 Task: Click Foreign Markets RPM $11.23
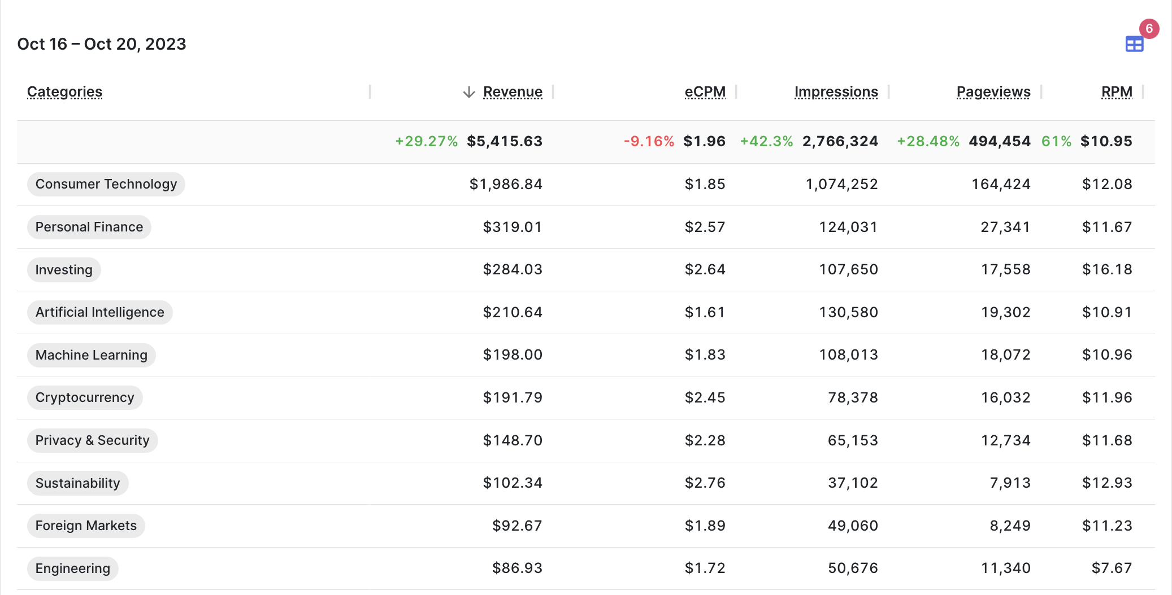[1107, 526]
